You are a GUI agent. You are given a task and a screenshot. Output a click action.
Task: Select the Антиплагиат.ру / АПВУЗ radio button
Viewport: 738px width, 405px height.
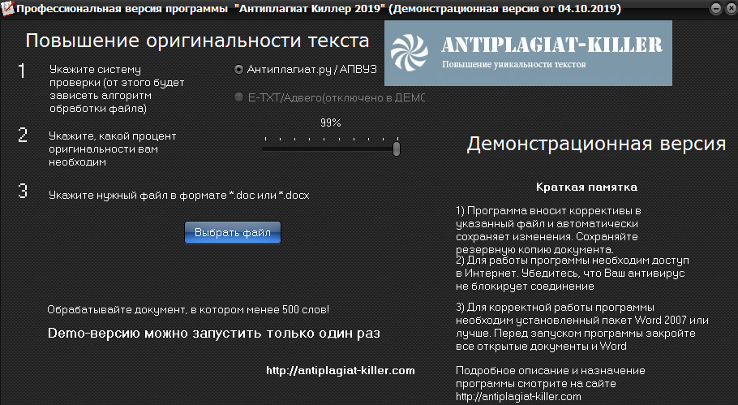(238, 70)
